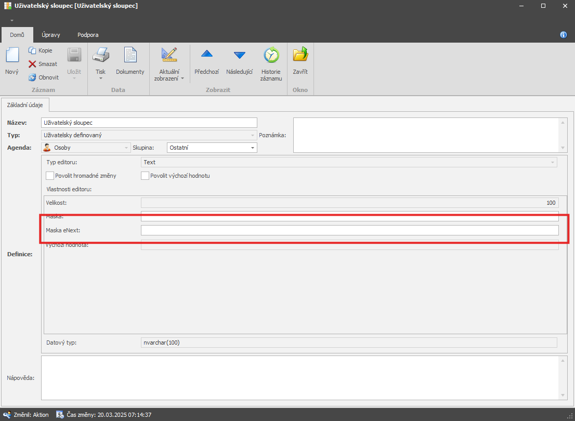Screen dimensions: 575x421
Task: Enable Povolit výchozí hodnotu checkbox
Action: click(145, 176)
